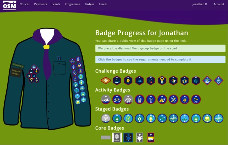The height and width of the screenshot is (145, 228).
Task: Open the lightbulb challenge badge
Action: coord(128,81)
